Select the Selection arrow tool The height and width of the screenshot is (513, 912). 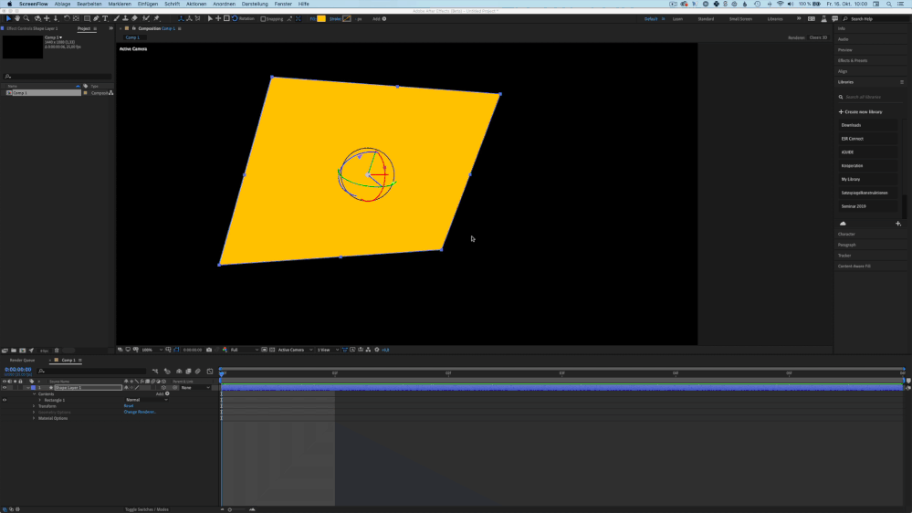pyautogui.click(x=8, y=18)
